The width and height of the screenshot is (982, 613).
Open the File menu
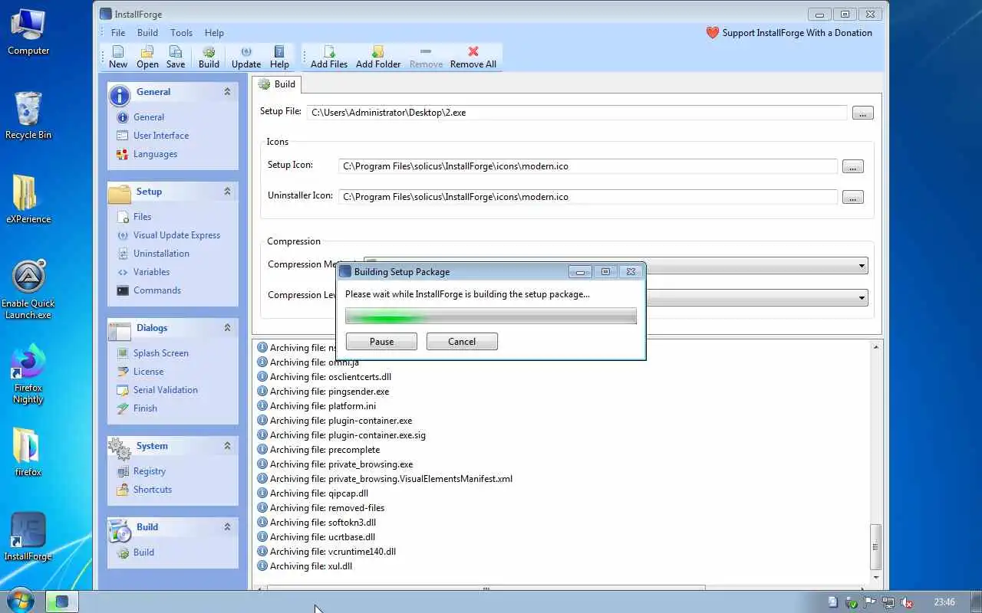pos(118,33)
